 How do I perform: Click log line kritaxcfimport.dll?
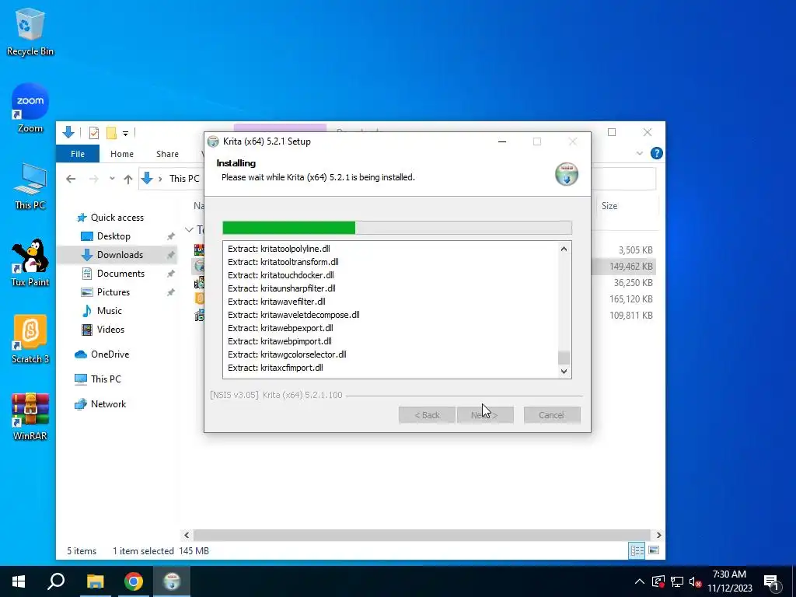[x=275, y=368]
